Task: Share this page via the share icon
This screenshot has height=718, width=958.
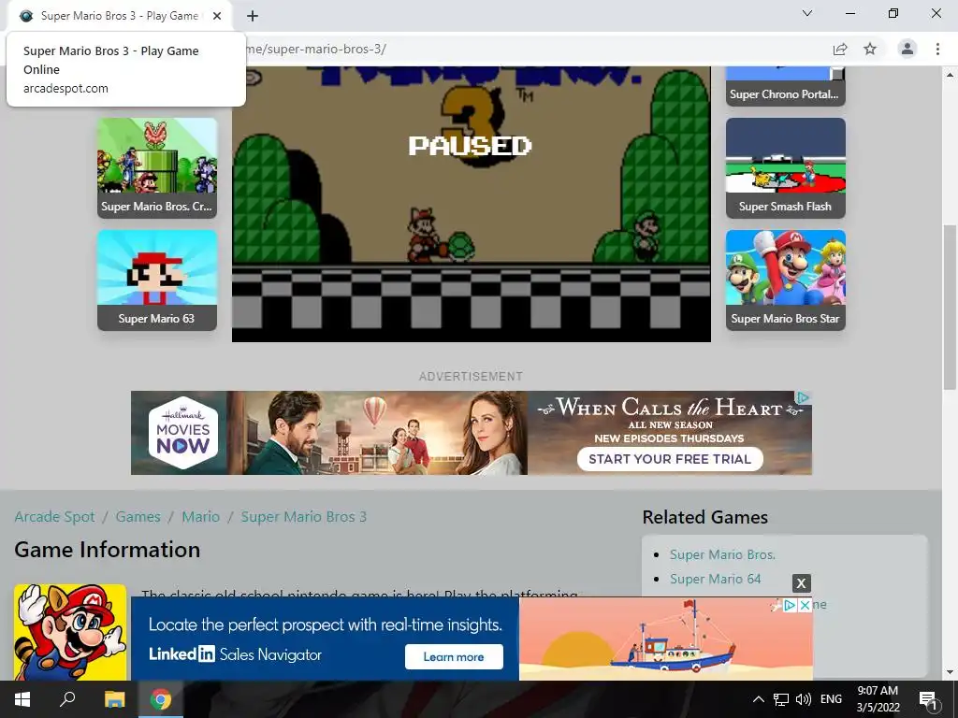Action: click(840, 49)
